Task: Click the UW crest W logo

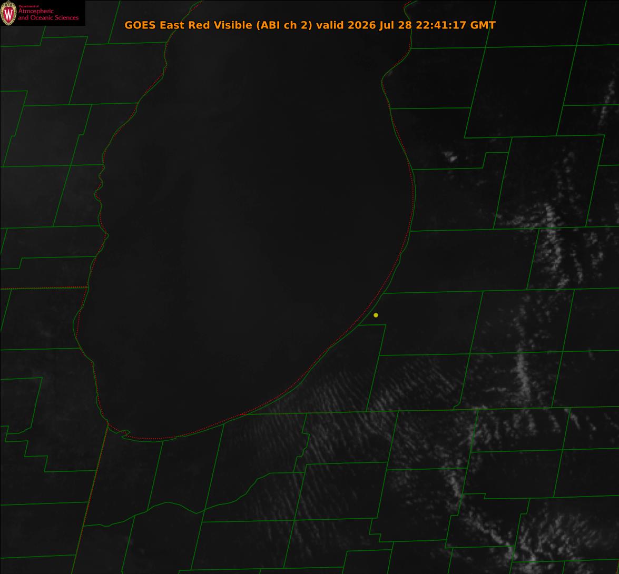Action: pos(8,13)
